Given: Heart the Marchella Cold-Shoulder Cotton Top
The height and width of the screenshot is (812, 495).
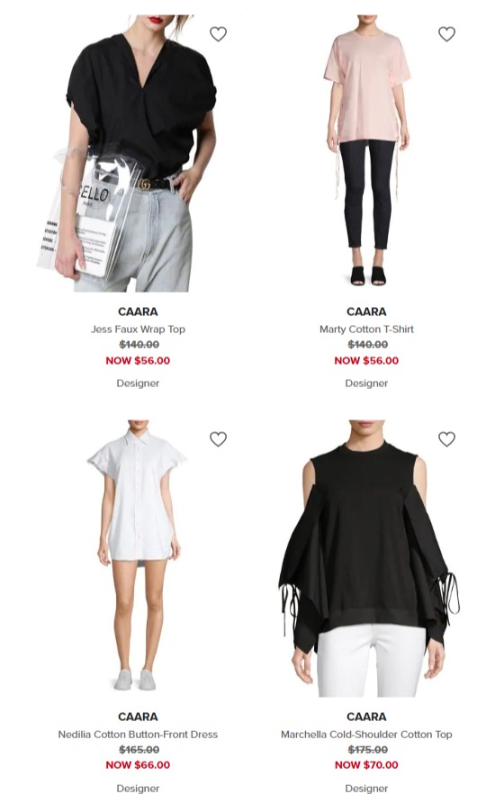Looking at the screenshot, I should coord(446,439).
